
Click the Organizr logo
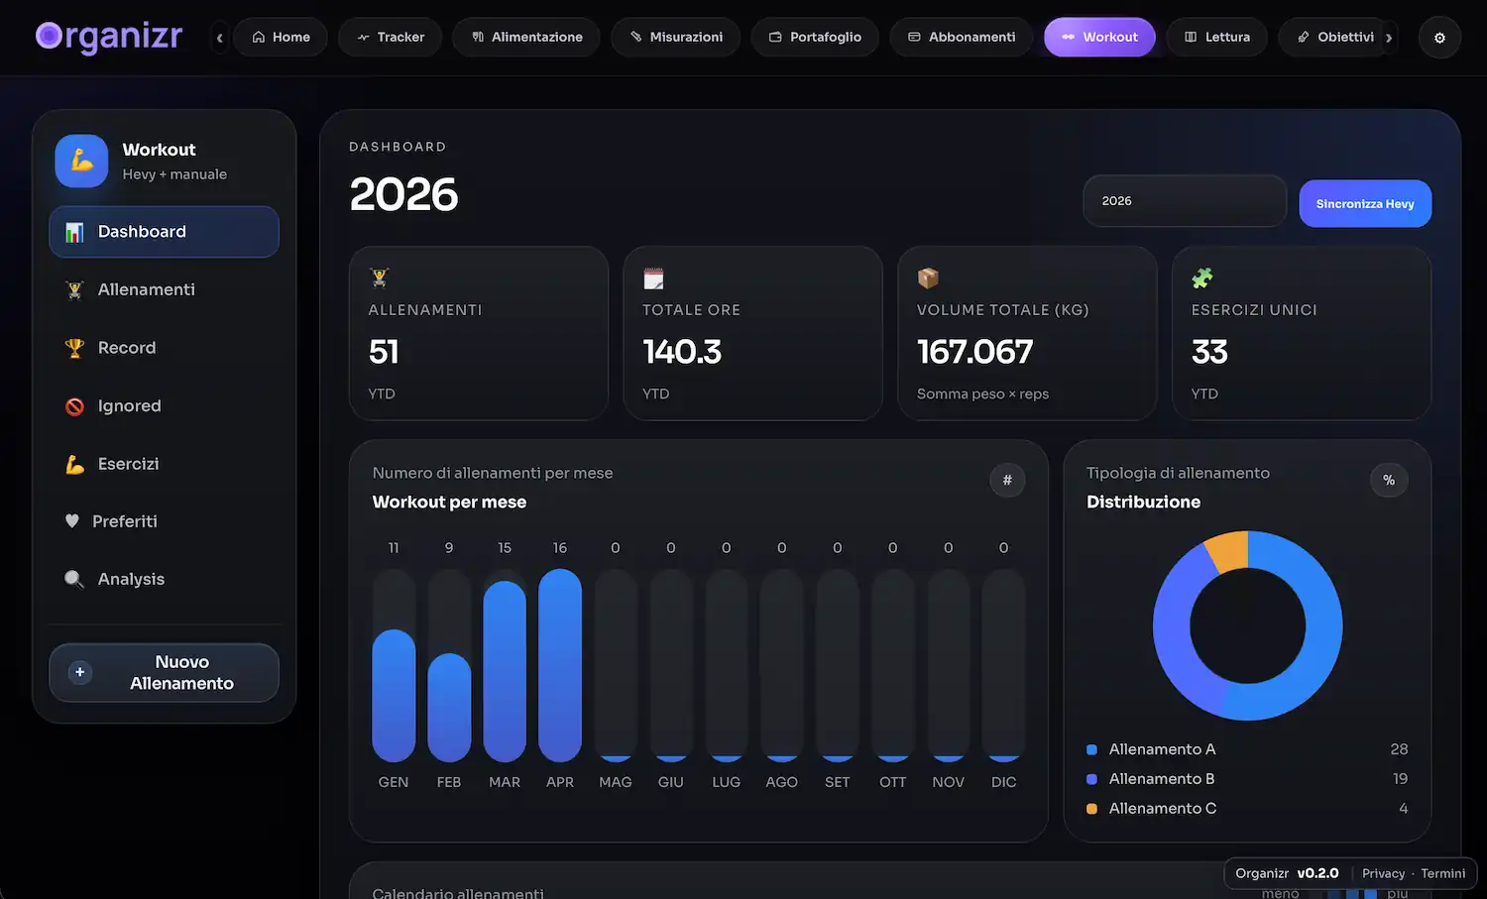(109, 37)
